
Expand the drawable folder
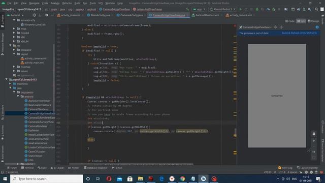click(x=14, y=50)
